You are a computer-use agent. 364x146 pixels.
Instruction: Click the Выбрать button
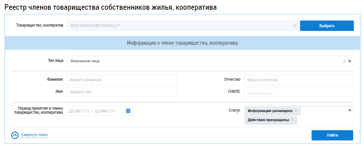pyautogui.click(x=326, y=26)
